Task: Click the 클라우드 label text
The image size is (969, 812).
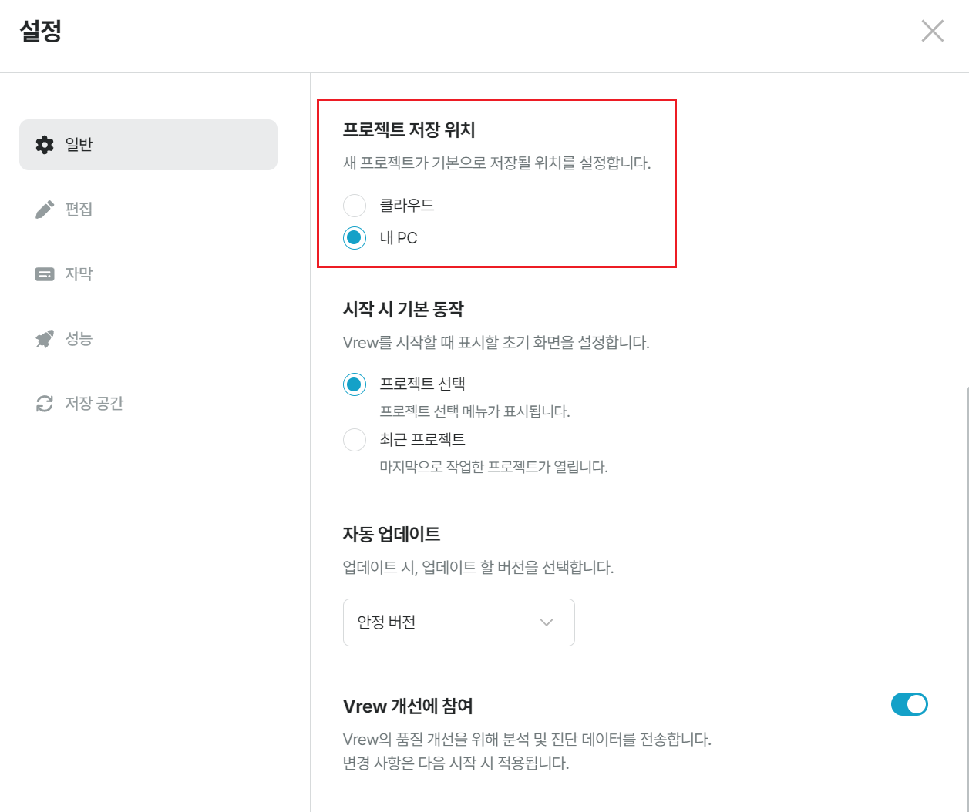Action: tap(407, 206)
